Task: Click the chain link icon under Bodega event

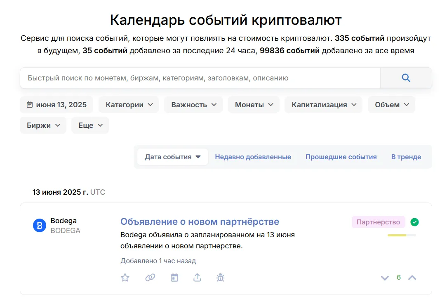Action: pos(150,277)
